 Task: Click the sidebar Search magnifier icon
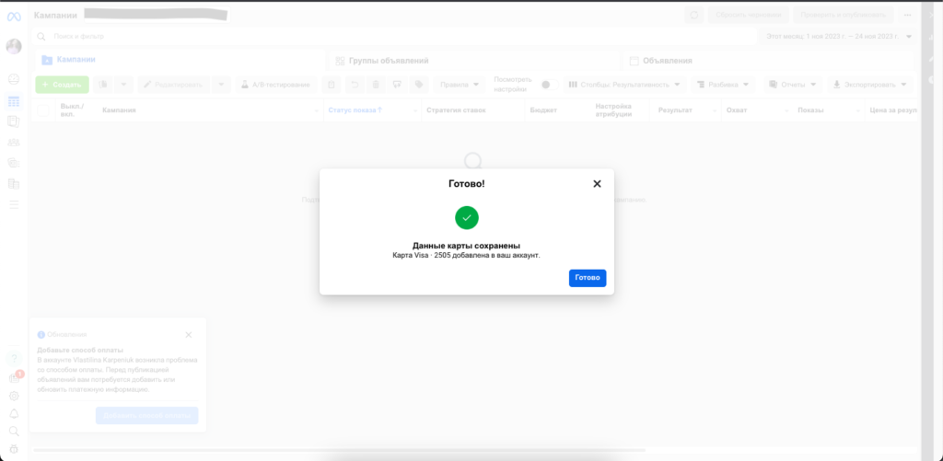click(x=14, y=431)
